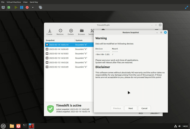The height and width of the screenshot is (129, 190).
Task: Shut down VM with red power icon
Action: tap(27, 7)
